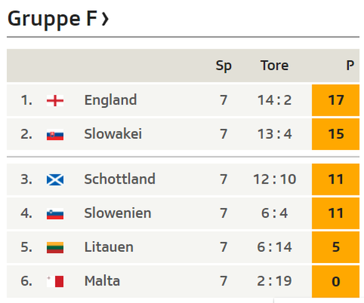Choose the Malta team name

pos(102,281)
